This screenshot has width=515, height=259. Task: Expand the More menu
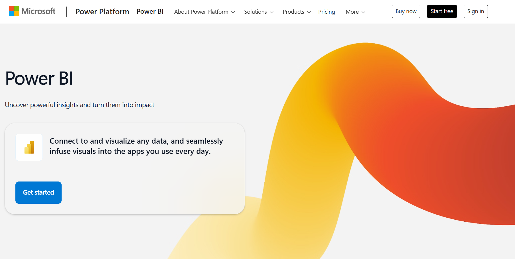352,12
